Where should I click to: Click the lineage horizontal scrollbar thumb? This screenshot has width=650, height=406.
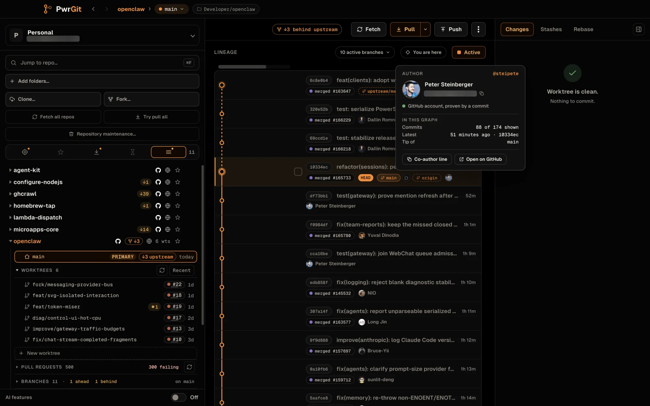(242, 67)
